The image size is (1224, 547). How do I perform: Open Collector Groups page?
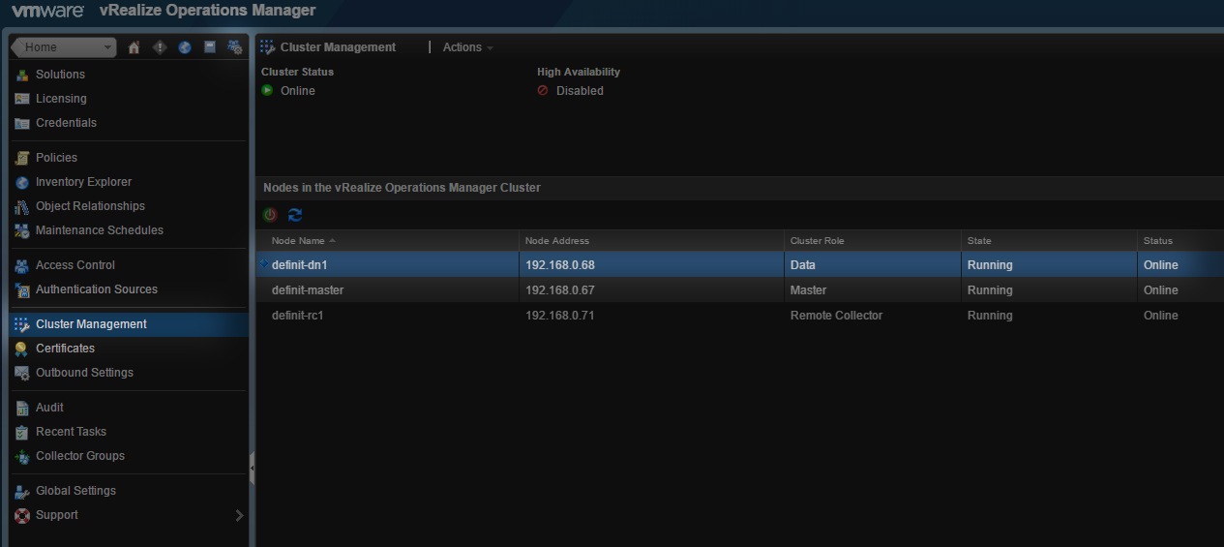(x=80, y=456)
